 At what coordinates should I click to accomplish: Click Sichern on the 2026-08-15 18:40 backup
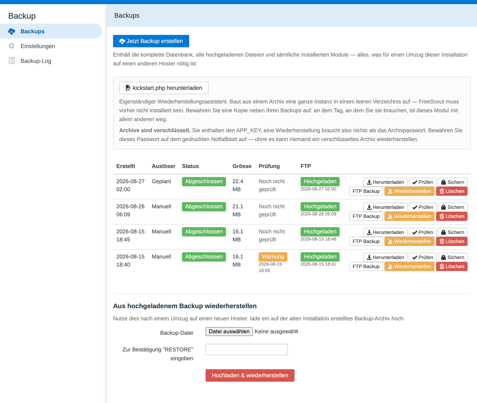coord(453,257)
